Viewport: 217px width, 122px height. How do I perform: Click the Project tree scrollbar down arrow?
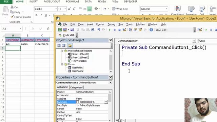(x=111, y=72)
